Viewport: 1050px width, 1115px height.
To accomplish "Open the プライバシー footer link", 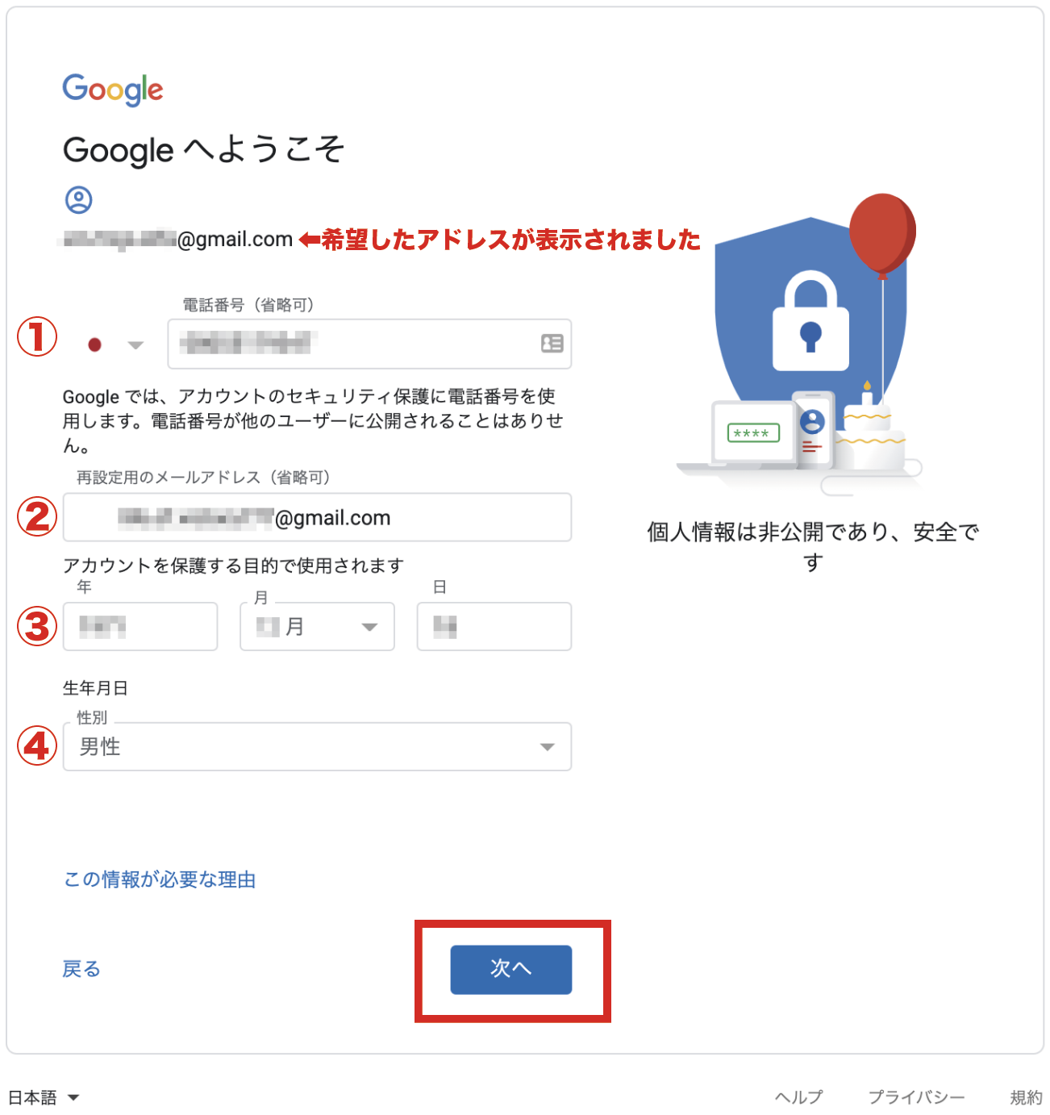I will pos(916,1097).
